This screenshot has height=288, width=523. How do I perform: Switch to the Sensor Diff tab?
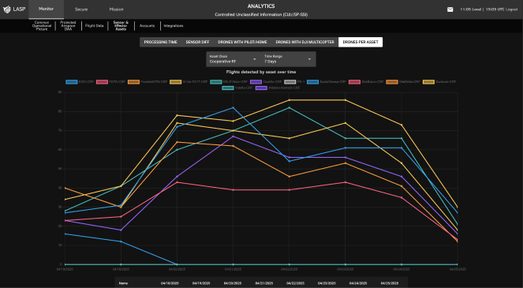click(x=197, y=42)
